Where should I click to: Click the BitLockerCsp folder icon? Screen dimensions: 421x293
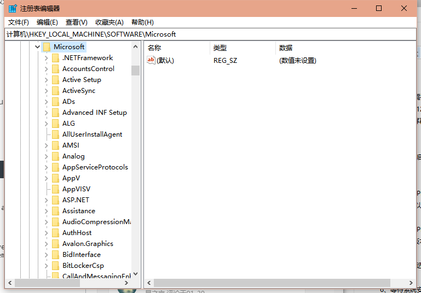(x=55, y=266)
